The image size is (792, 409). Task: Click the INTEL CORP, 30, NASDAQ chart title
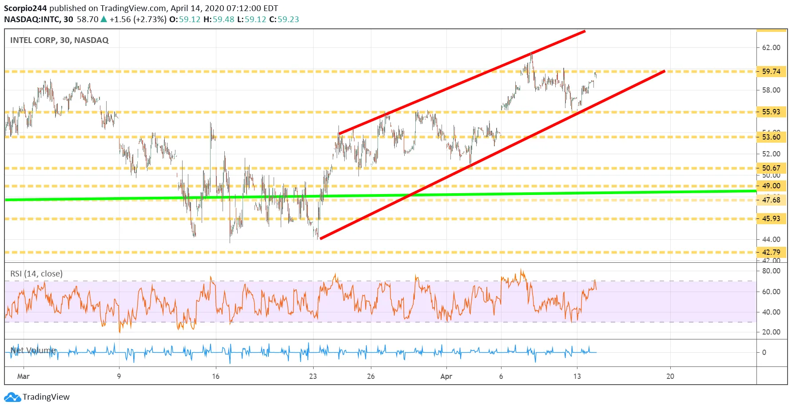[x=60, y=40]
